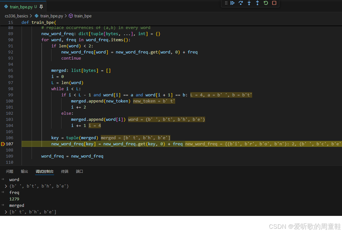Click 'key = tuple(merged)' on line 106

tap(75, 138)
